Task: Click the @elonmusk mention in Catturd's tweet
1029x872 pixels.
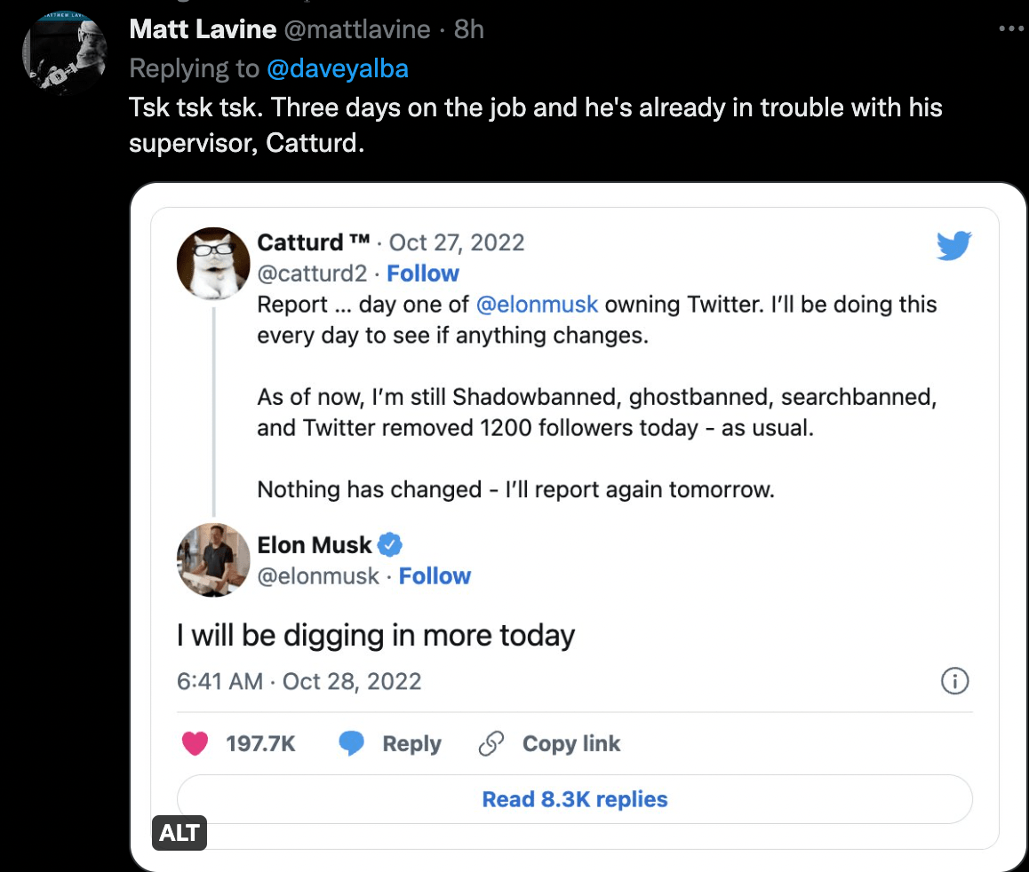Action: [x=537, y=305]
